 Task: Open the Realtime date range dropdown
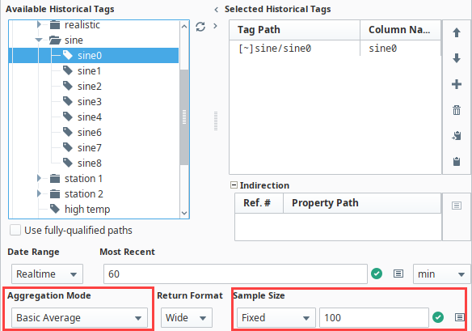coord(47,274)
